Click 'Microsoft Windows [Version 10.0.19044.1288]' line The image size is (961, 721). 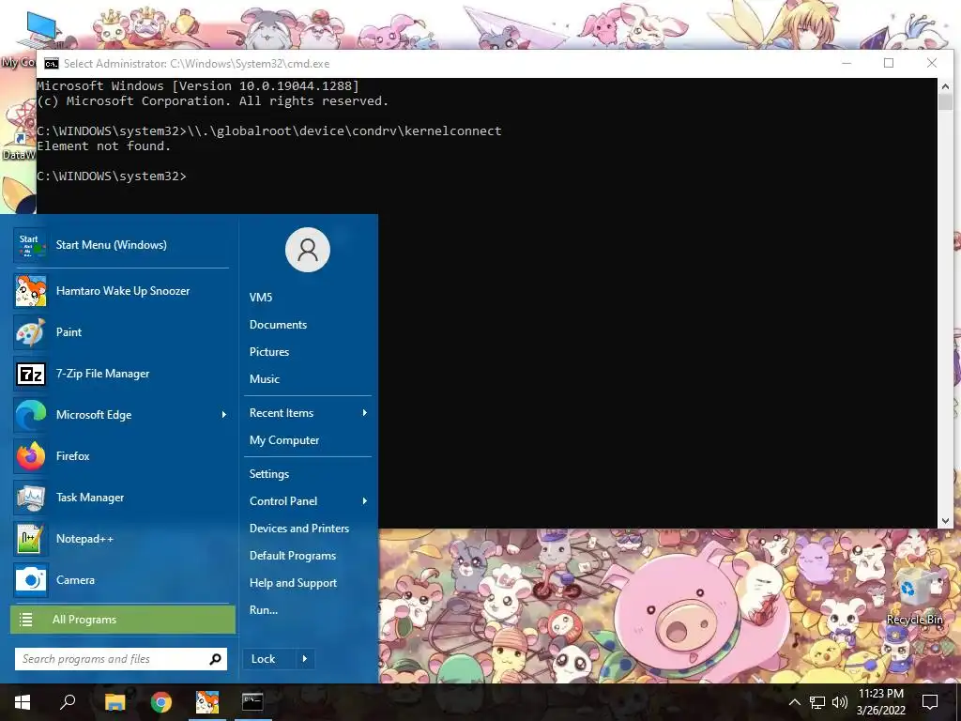[x=198, y=85]
